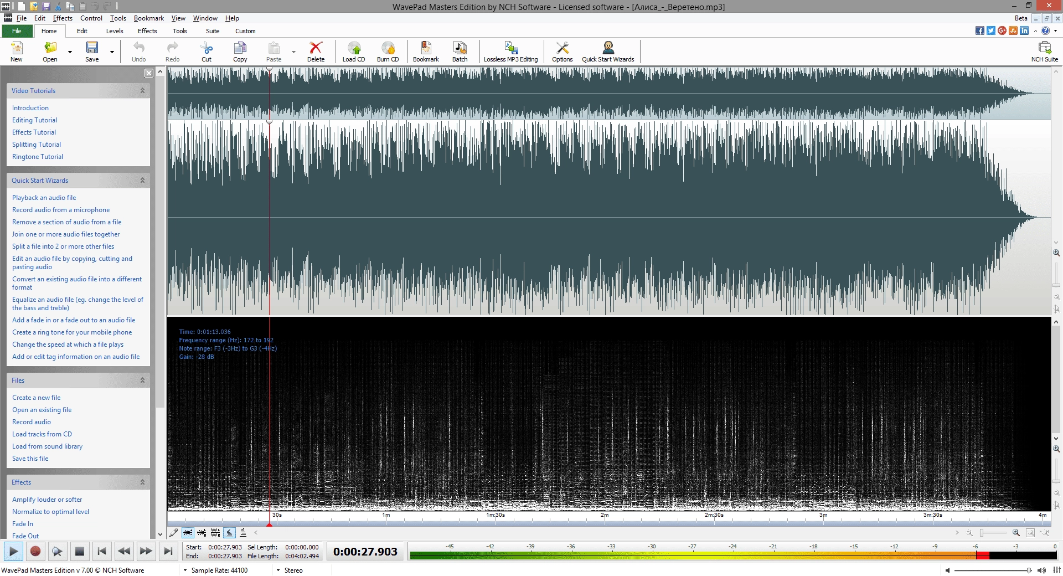Mute using the left speaker icon
Image resolution: width=1063 pixels, height=576 pixels.
pyautogui.click(x=947, y=570)
